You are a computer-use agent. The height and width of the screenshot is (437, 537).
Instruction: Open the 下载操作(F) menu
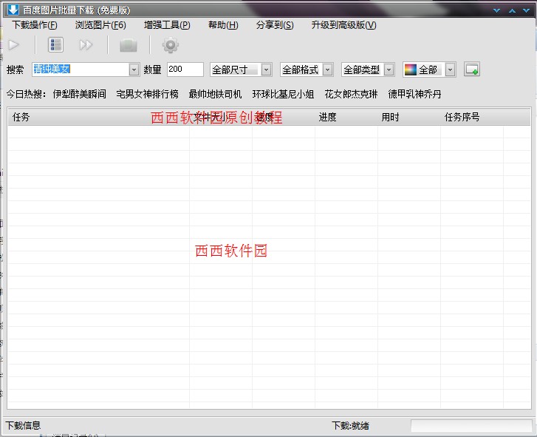(35, 25)
